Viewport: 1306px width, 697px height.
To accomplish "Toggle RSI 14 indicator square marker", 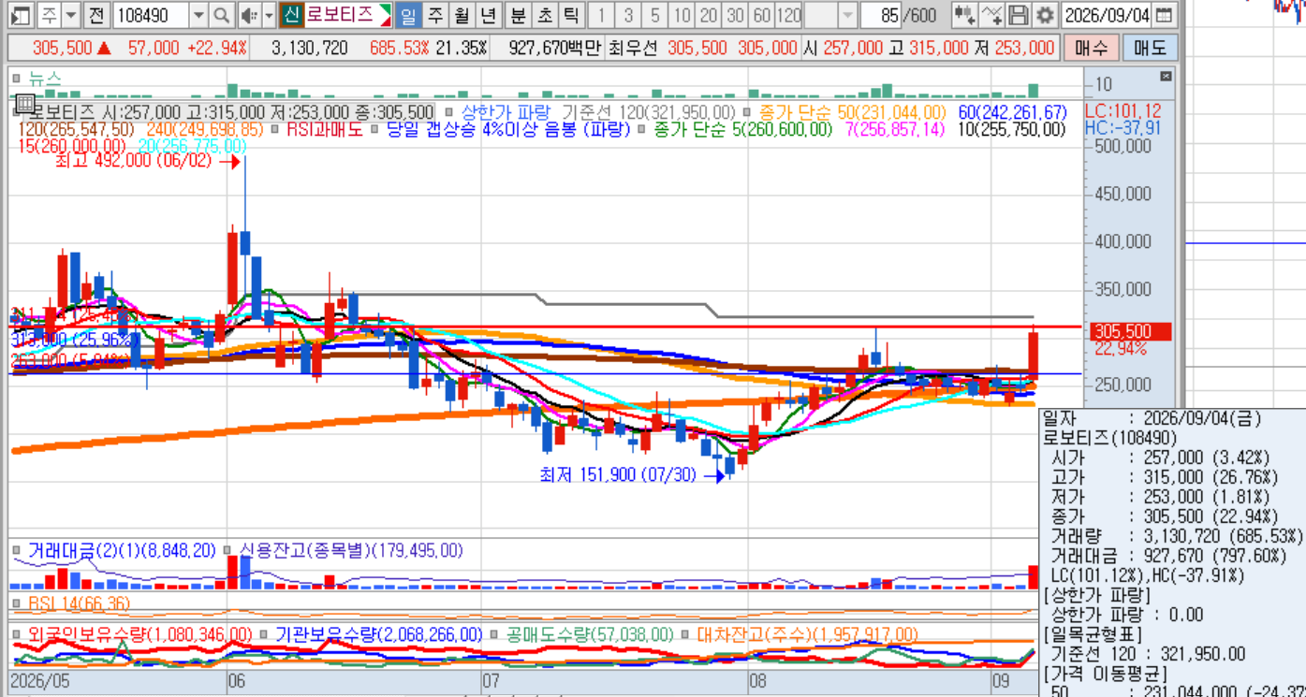I will (x=17, y=603).
